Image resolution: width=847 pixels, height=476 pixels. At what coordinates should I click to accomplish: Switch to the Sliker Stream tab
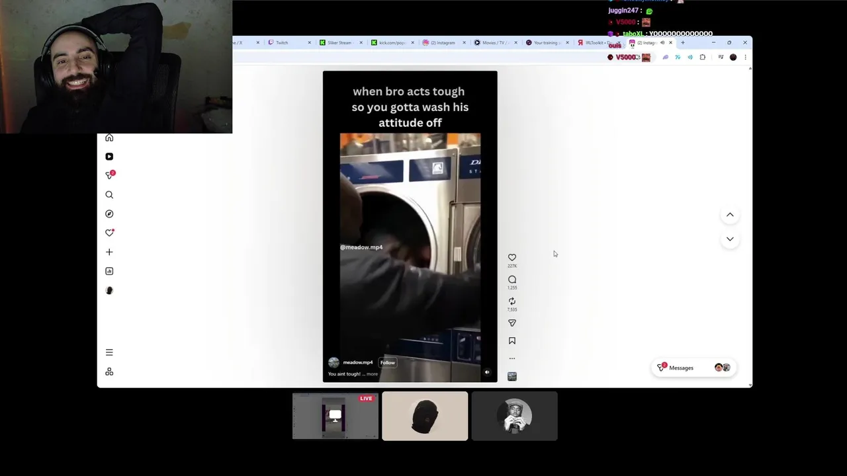(339, 42)
